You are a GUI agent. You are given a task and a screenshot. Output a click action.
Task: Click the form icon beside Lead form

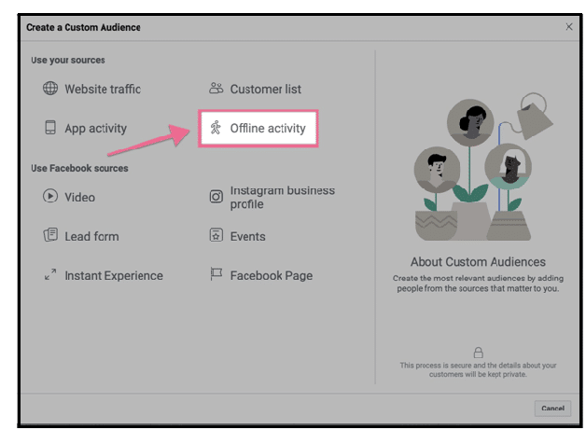50,235
